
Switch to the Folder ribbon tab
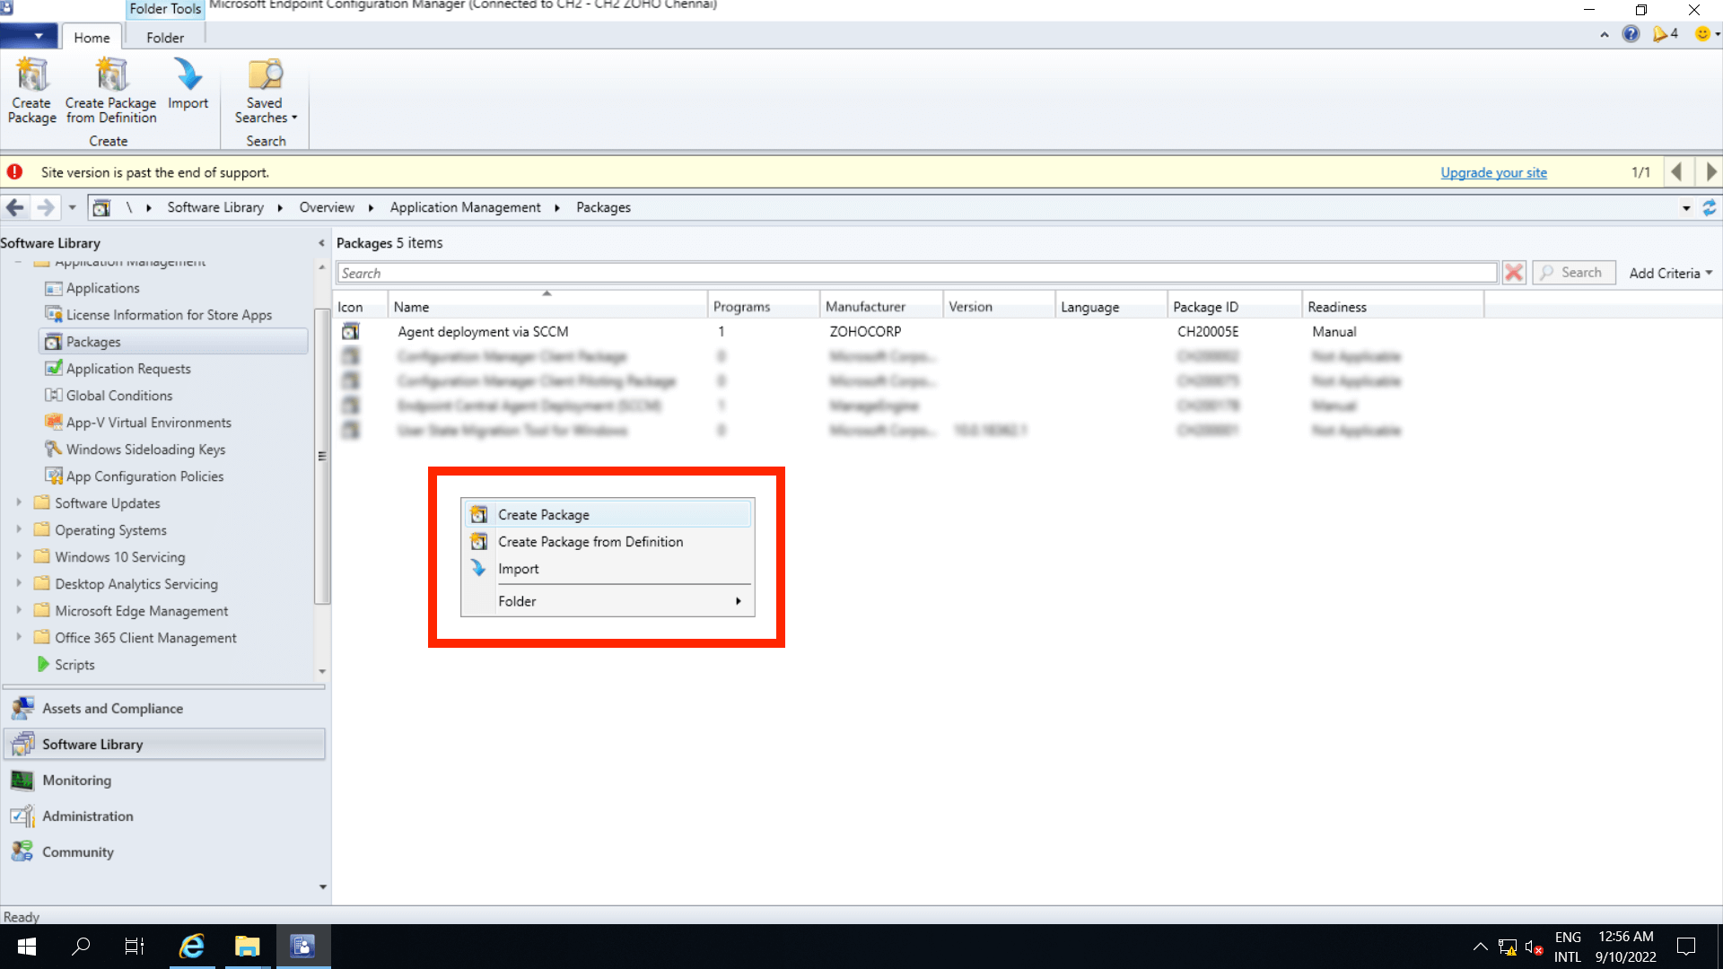(x=164, y=37)
